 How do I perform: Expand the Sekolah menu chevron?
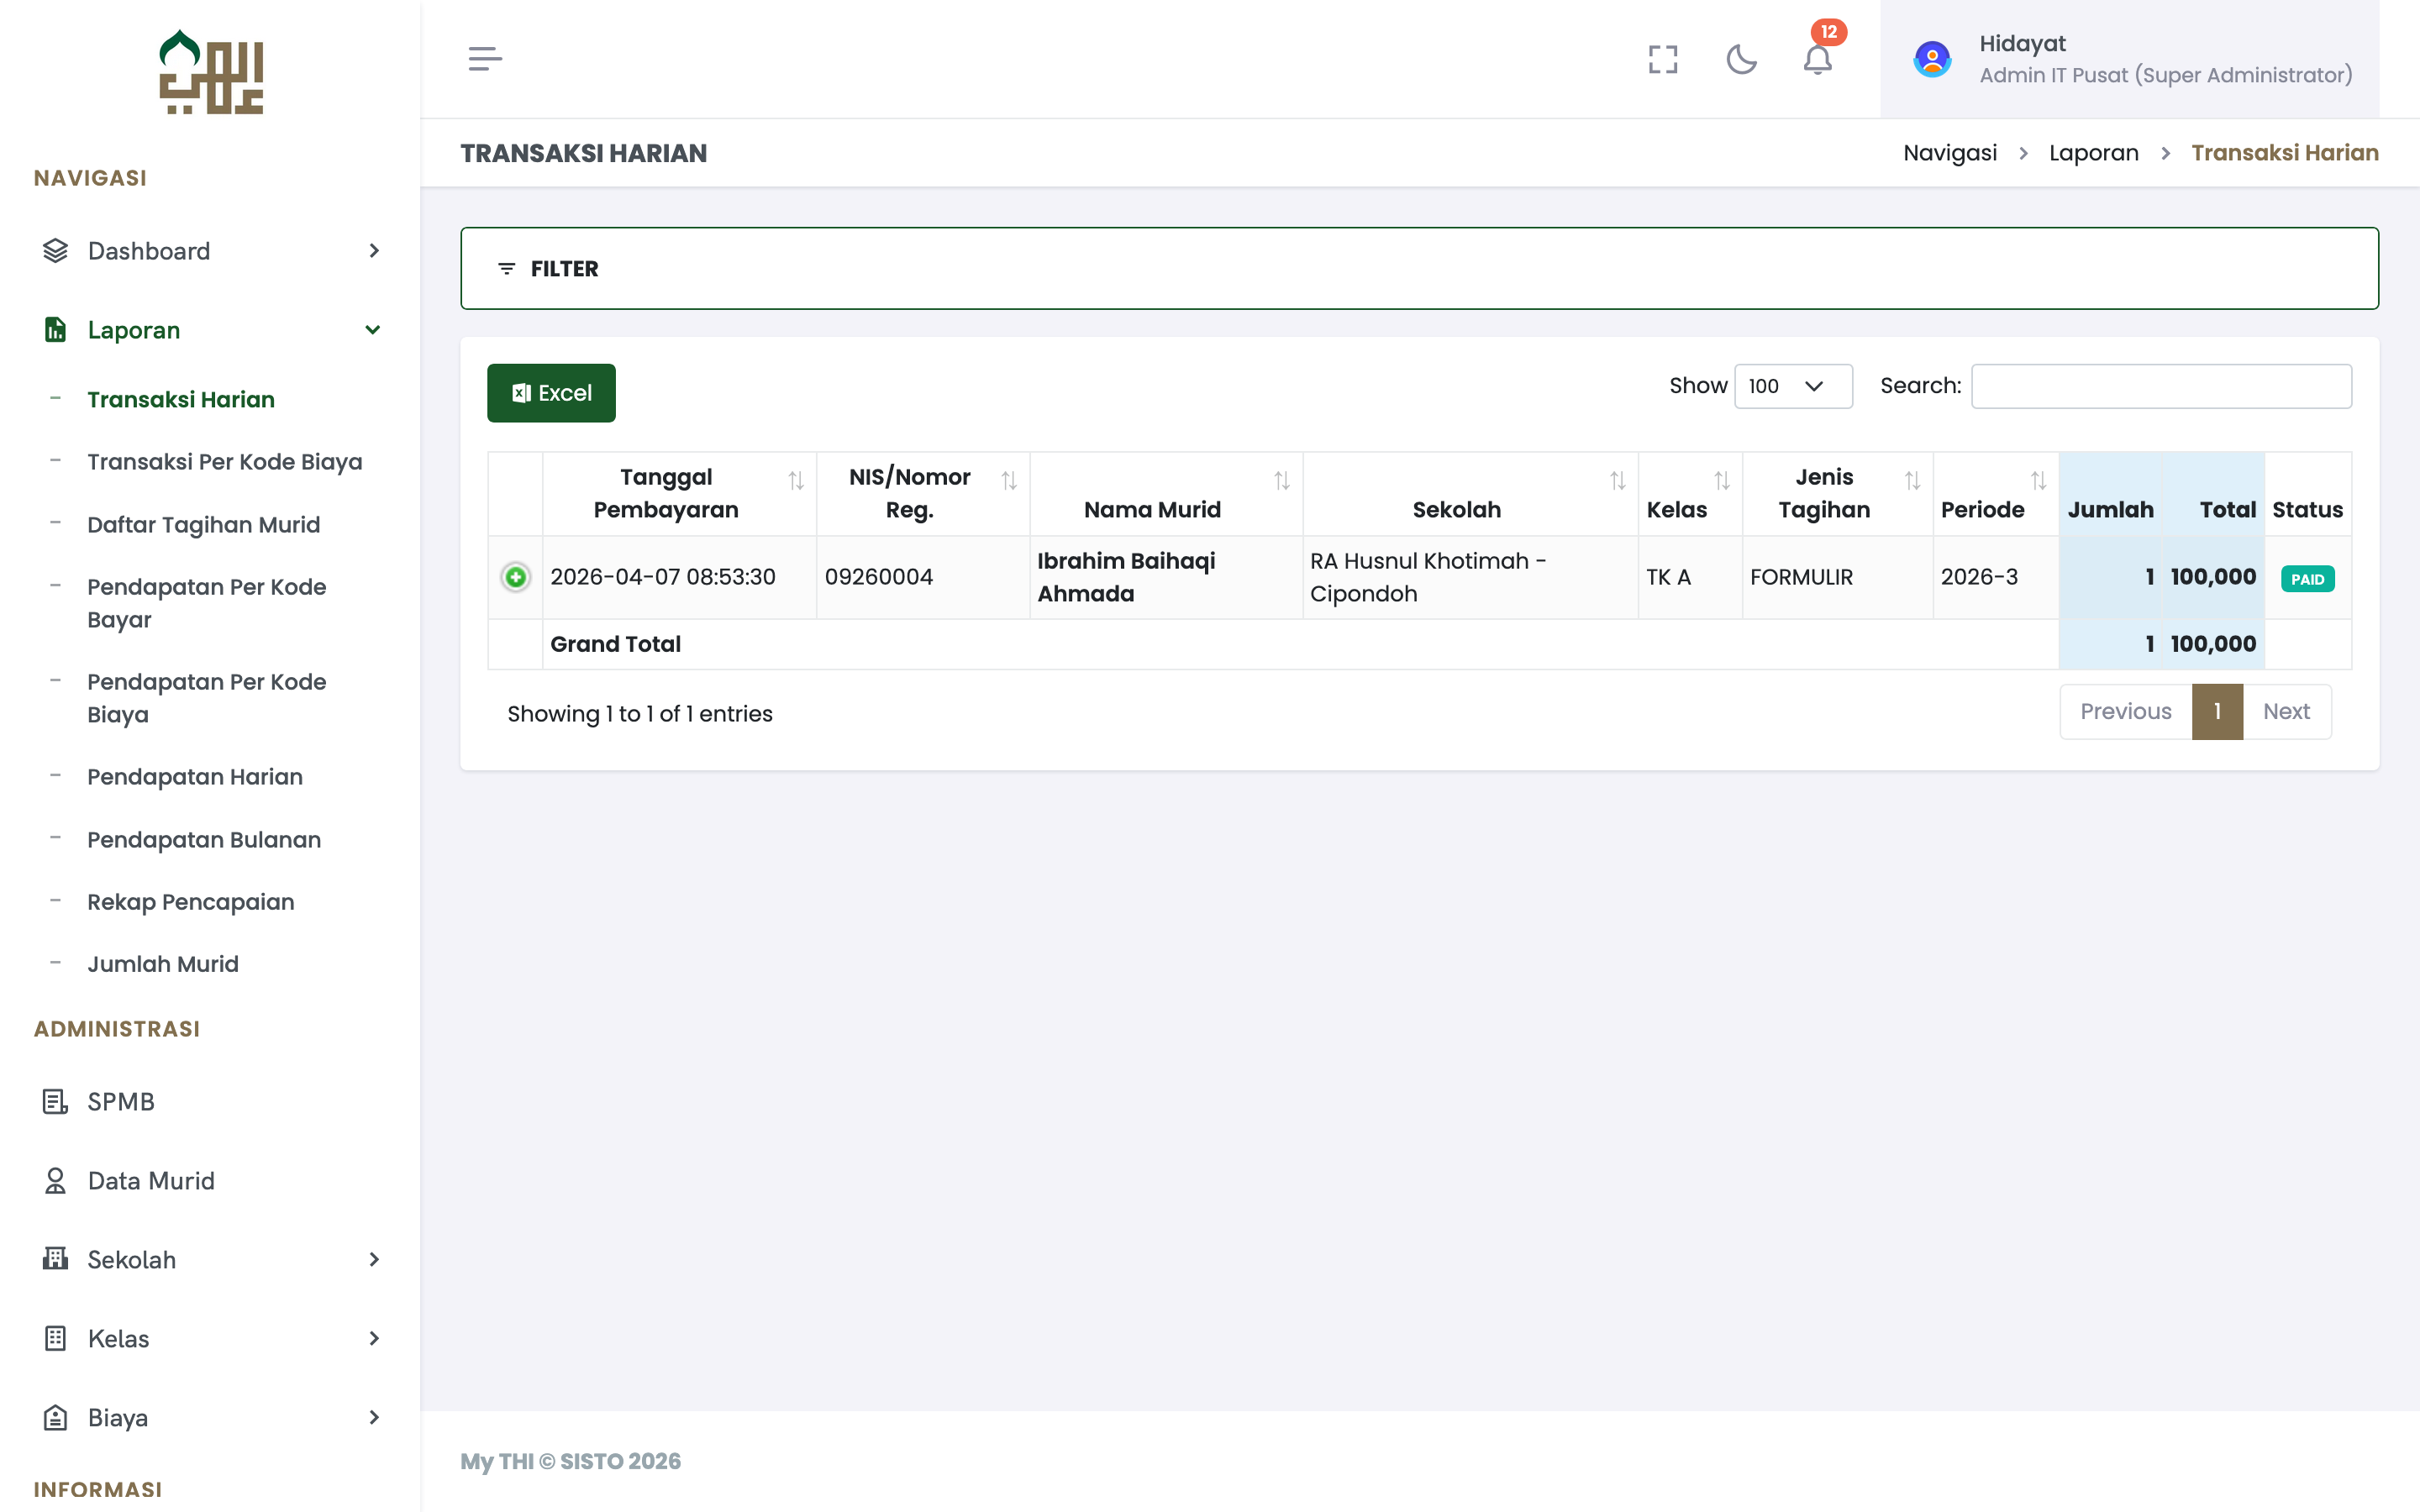coord(374,1260)
